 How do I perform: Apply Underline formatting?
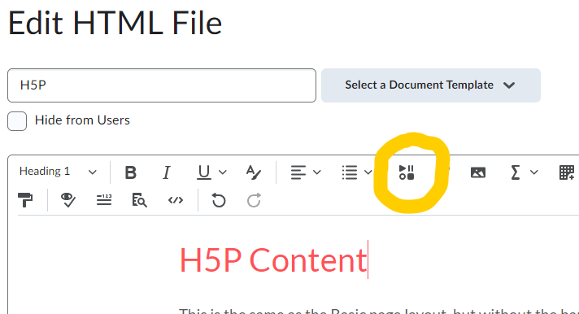[204, 172]
